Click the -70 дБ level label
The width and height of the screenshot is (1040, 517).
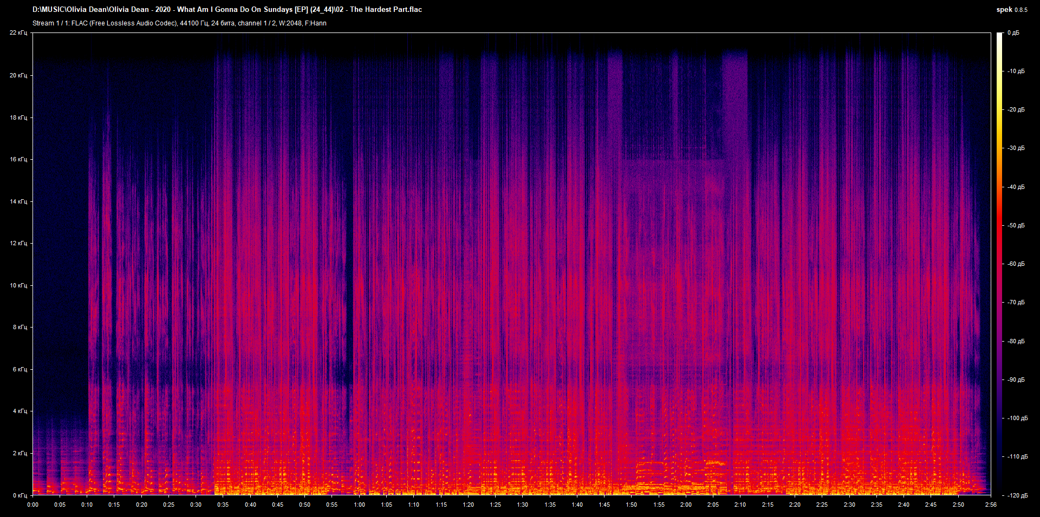(x=1016, y=303)
